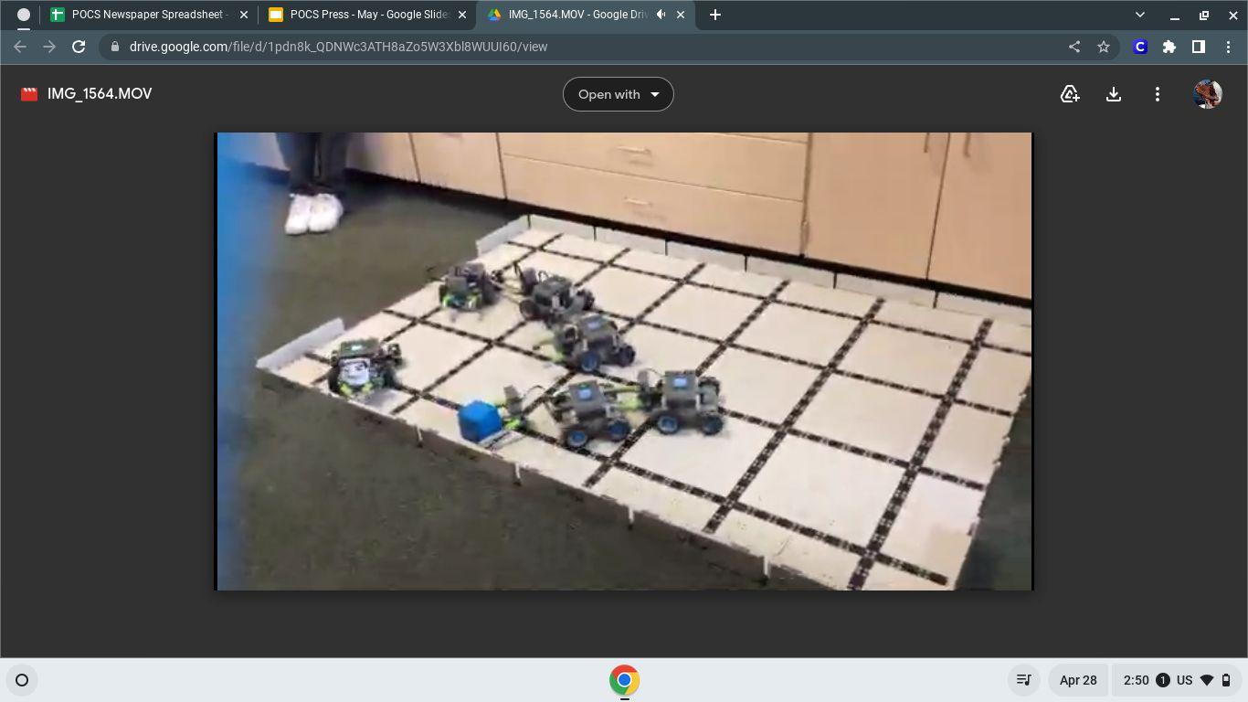Open the Chrome three-dot menu
The image size is (1248, 702).
1228,47
